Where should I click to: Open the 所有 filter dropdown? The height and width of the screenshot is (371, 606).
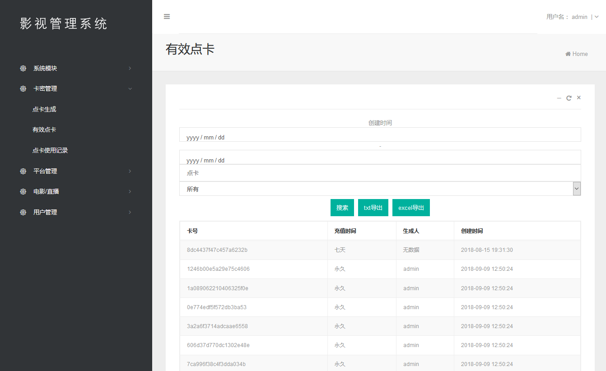pyautogui.click(x=380, y=189)
